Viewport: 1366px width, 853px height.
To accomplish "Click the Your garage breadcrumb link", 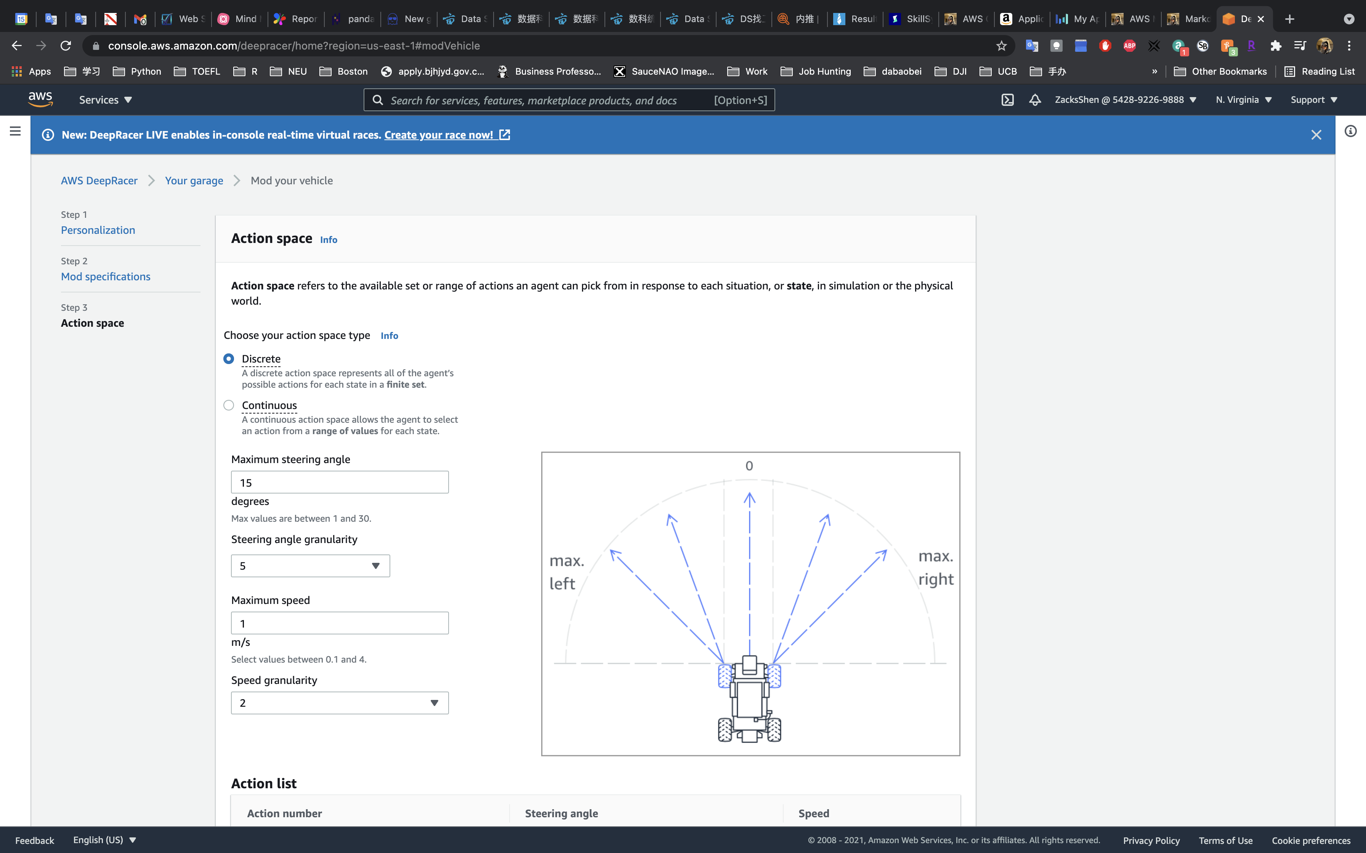I will pos(194,181).
